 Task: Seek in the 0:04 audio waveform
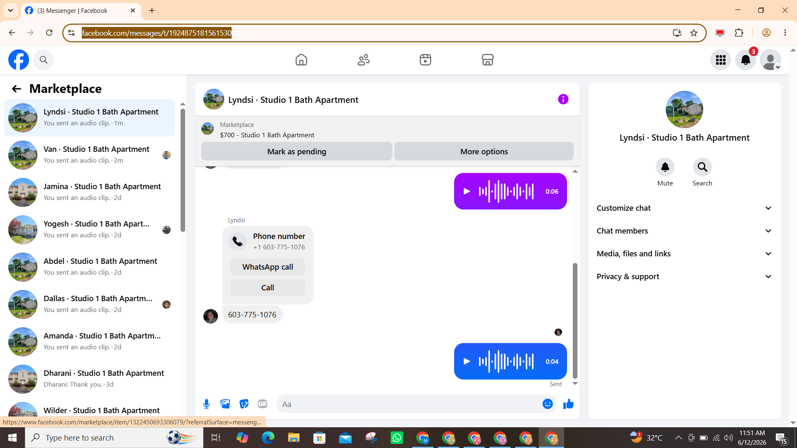pos(506,361)
